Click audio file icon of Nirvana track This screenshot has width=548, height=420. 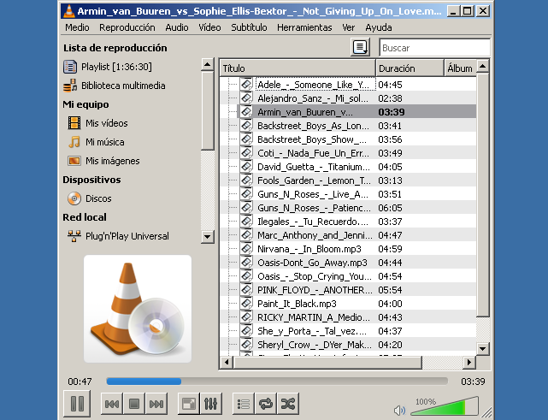coord(246,248)
